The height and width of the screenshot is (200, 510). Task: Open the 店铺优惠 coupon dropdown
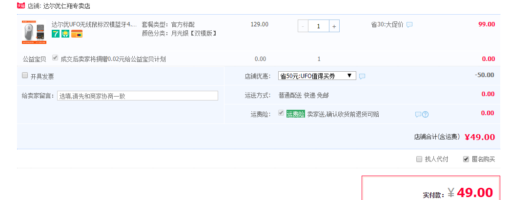317,76
